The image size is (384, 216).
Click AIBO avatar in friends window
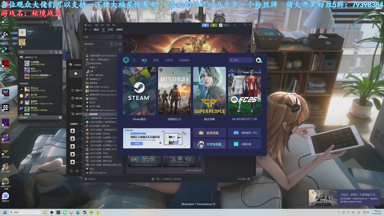click(22, 33)
